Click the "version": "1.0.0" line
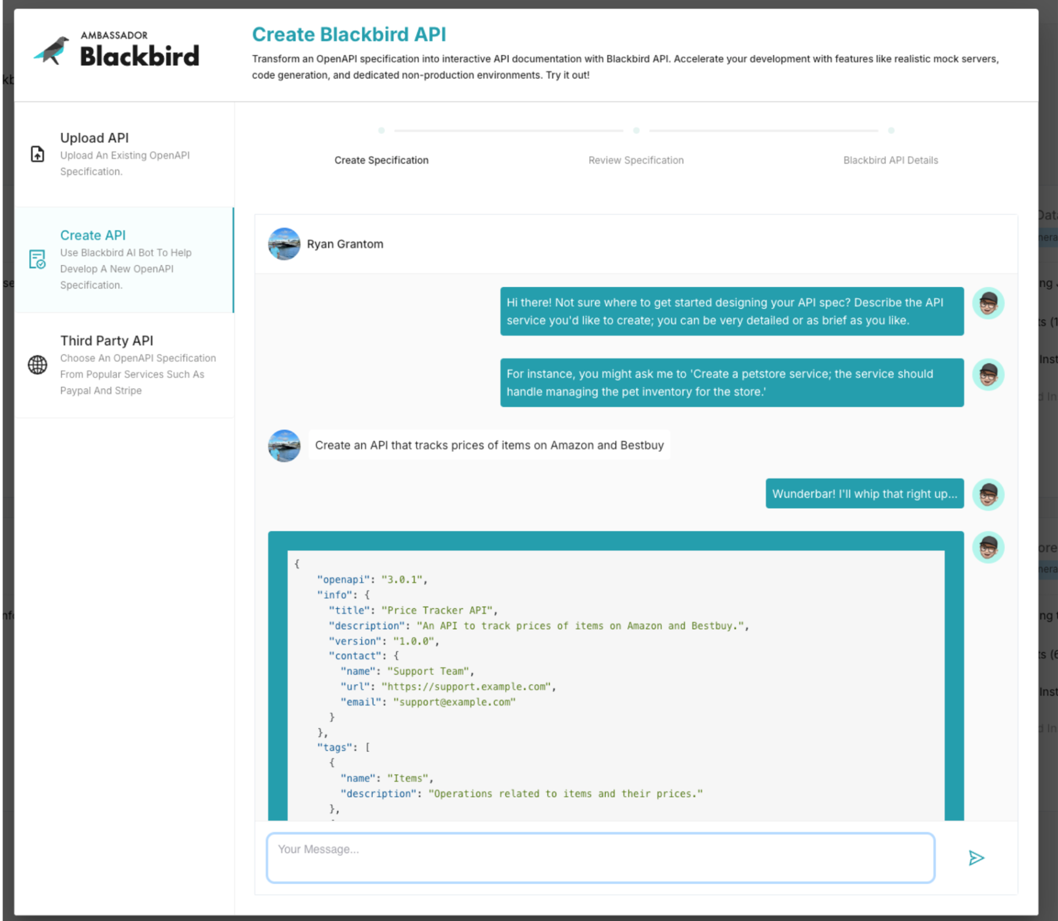1058x921 pixels. click(x=384, y=641)
